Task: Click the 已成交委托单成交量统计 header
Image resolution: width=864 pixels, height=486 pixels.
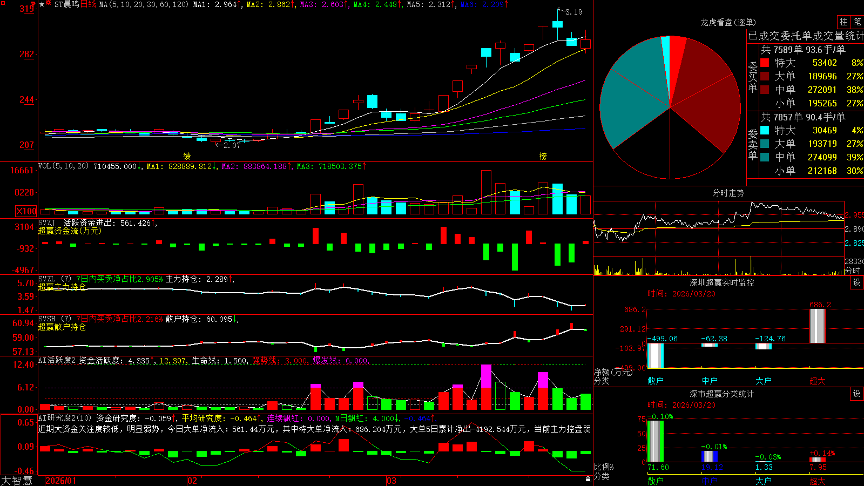Action: 806,36
